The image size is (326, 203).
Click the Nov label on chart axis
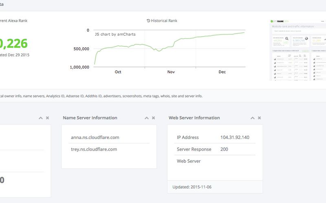click(x=170, y=72)
